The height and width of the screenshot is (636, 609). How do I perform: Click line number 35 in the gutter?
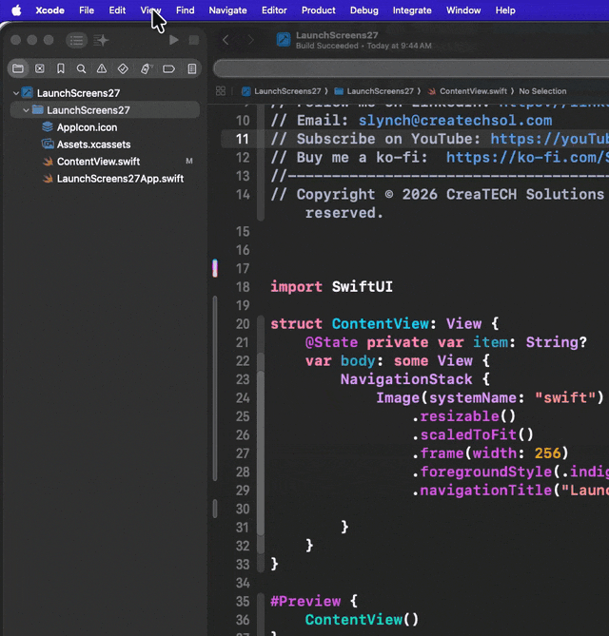click(x=243, y=601)
